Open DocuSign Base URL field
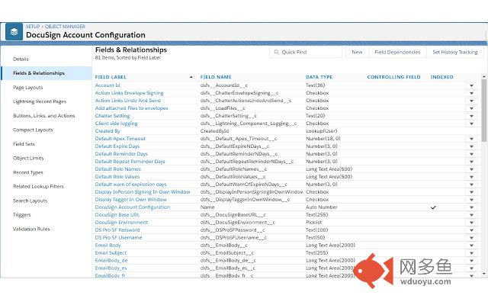The width and height of the screenshot is (488, 305). pyautogui.click(x=117, y=215)
